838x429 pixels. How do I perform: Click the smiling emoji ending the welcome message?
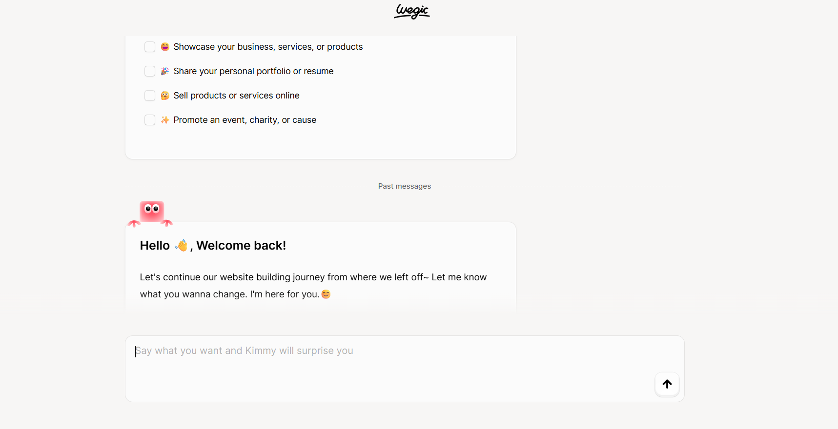(x=326, y=294)
